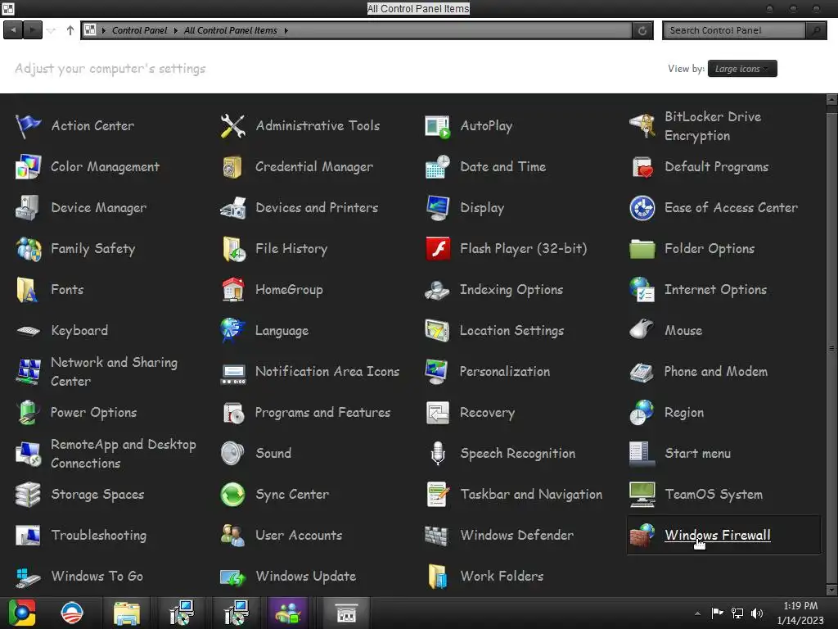This screenshot has height=629, width=838.
Task: Open Programs and Features icon
Action: tap(233, 413)
